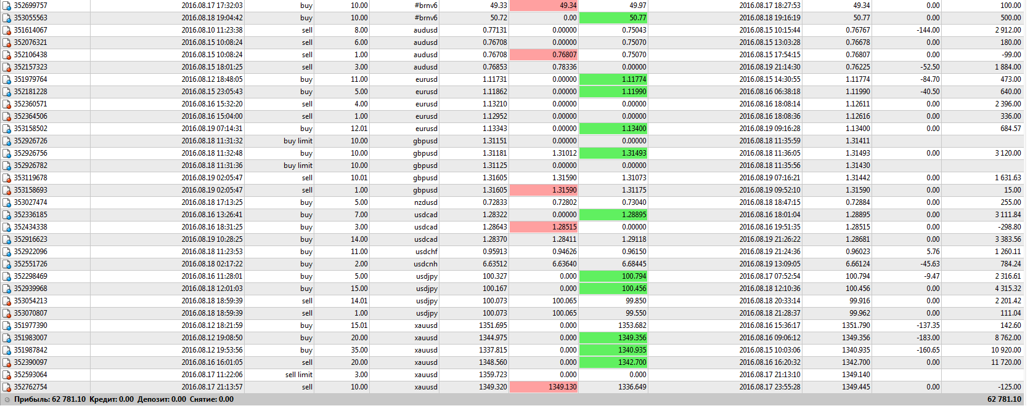
Task: Select the order icon of ticket 352926756
Action: point(7,153)
